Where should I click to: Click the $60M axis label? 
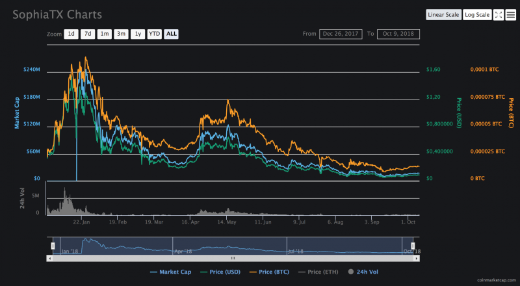33,151
